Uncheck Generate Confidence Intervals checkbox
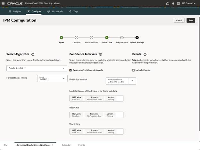This screenshot has height=150, width=200. pyautogui.click(x=71, y=70)
